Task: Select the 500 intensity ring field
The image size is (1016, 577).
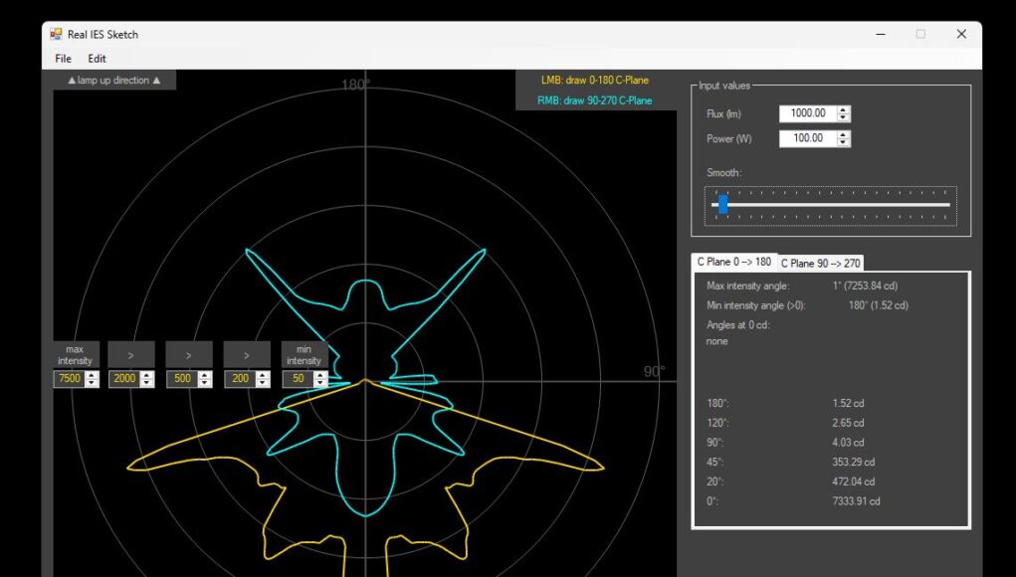Action: (182, 379)
